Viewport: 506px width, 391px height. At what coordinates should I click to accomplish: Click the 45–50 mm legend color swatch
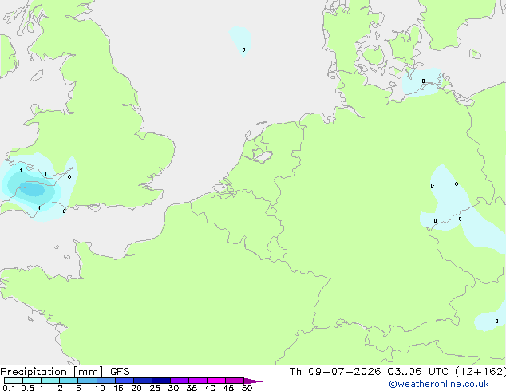[x=235, y=381]
